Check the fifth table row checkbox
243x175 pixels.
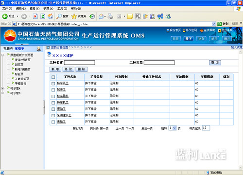point(53,109)
